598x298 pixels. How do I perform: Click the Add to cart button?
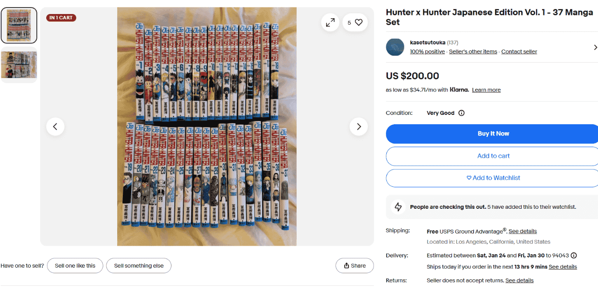tap(493, 156)
